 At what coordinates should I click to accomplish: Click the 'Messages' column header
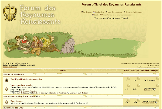click(x=135, y=70)
